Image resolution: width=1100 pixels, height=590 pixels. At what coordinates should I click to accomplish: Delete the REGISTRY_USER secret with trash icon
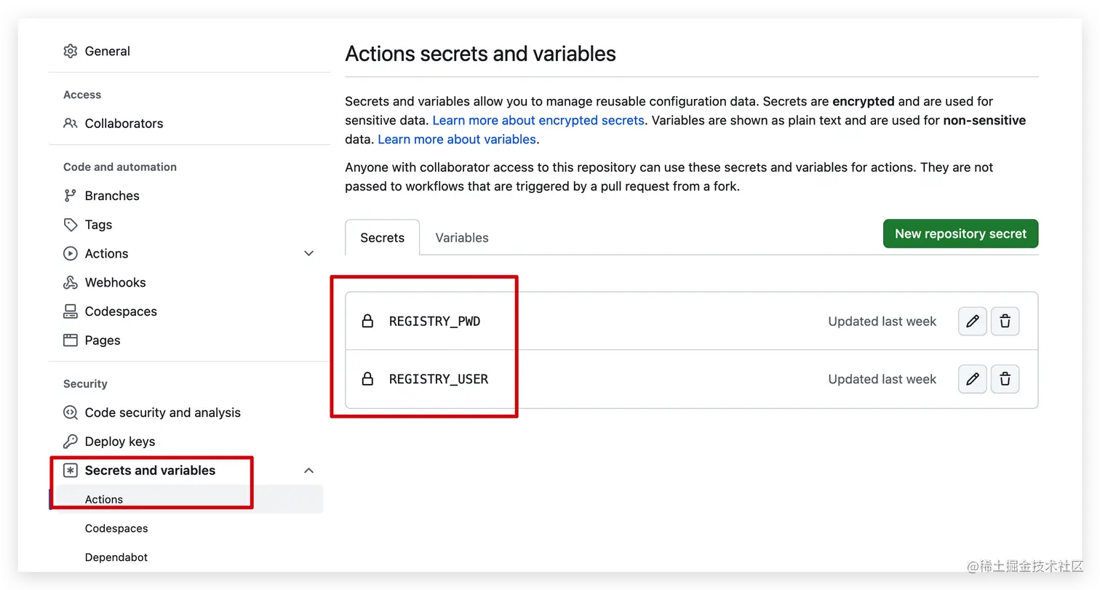click(x=1005, y=379)
